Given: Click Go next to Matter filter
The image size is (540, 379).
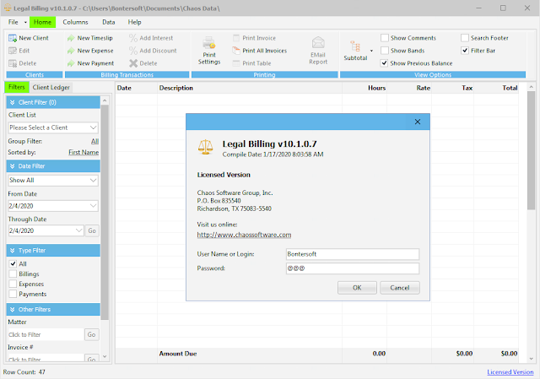Looking at the screenshot, I should coord(91,334).
